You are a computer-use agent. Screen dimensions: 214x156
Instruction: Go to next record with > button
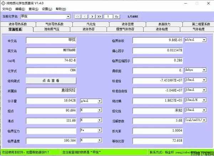(x=92, y=17)
